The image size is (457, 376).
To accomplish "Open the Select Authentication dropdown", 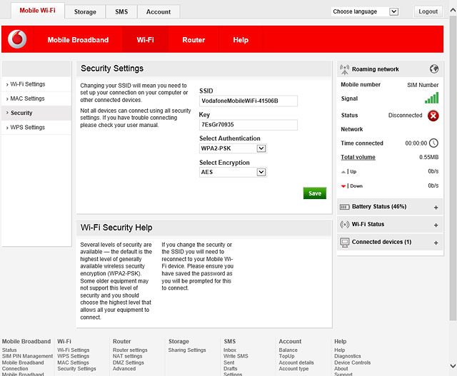I will pyautogui.click(x=261, y=148).
